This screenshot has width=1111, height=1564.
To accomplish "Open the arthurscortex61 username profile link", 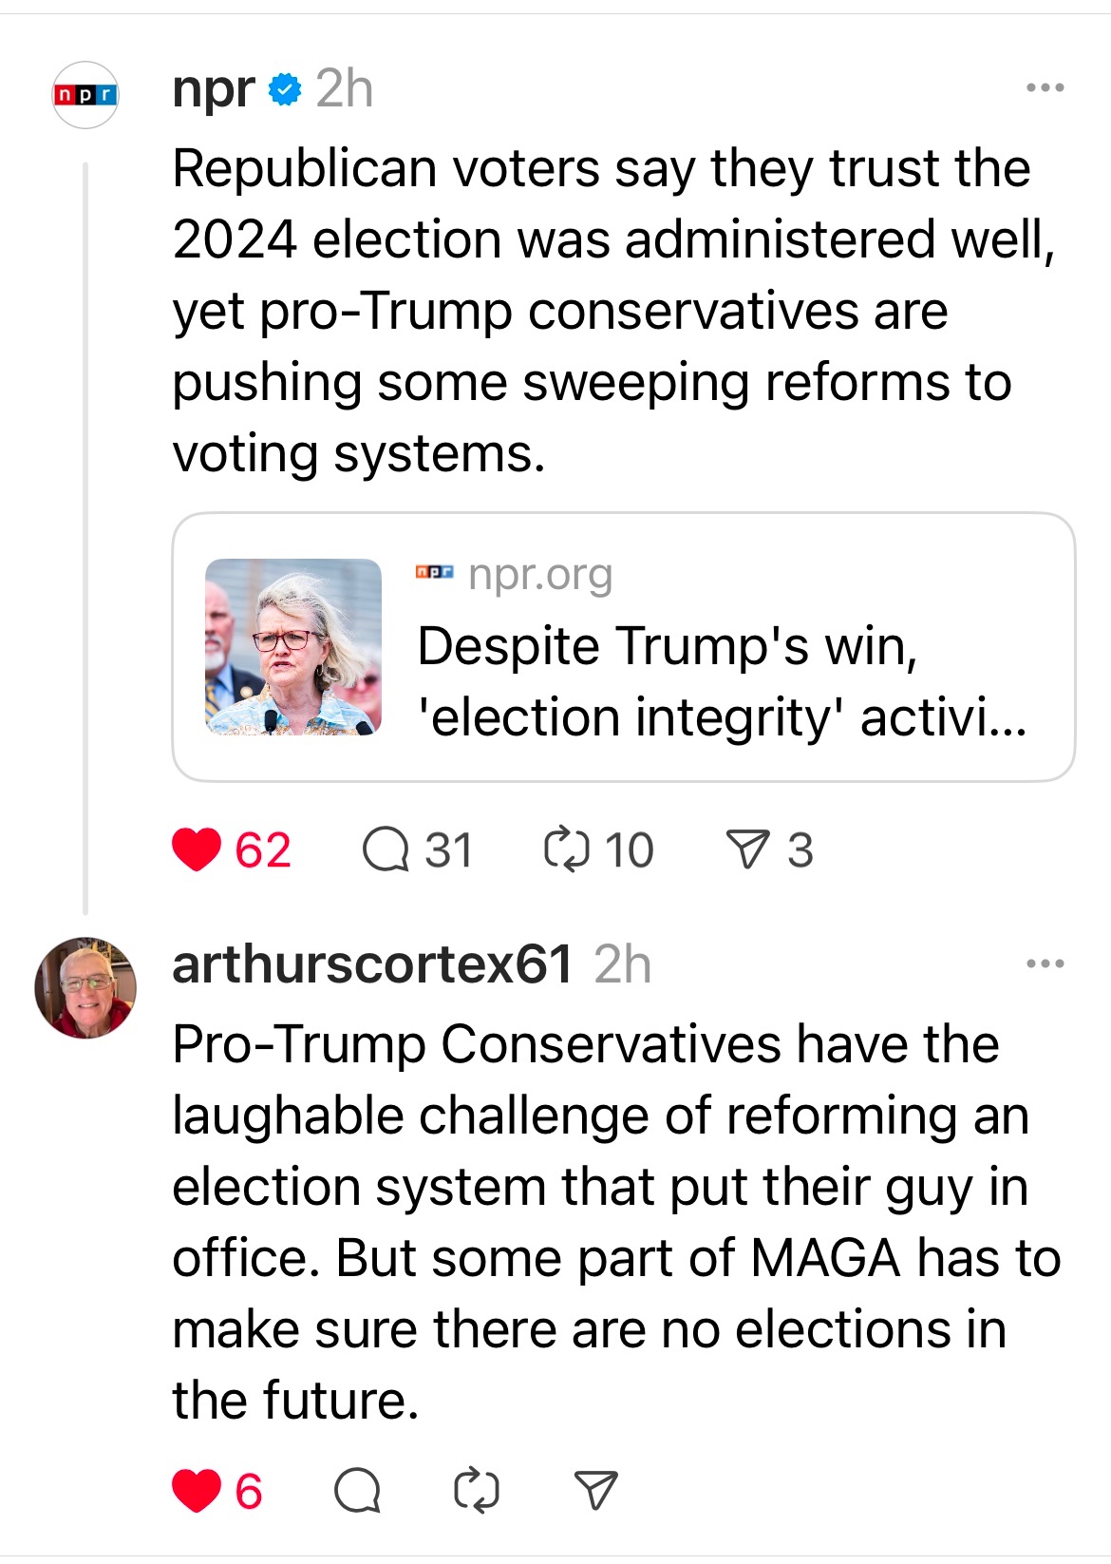I will (372, 964).
